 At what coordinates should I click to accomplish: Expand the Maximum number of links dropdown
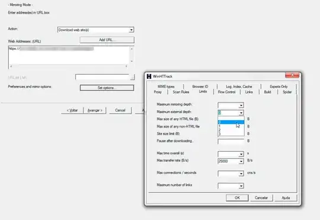point(241,186)
